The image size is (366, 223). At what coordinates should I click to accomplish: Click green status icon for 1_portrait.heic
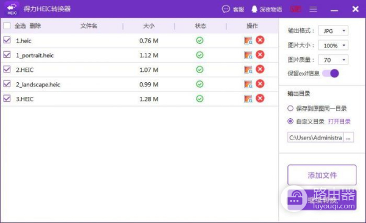click(199, 55)
